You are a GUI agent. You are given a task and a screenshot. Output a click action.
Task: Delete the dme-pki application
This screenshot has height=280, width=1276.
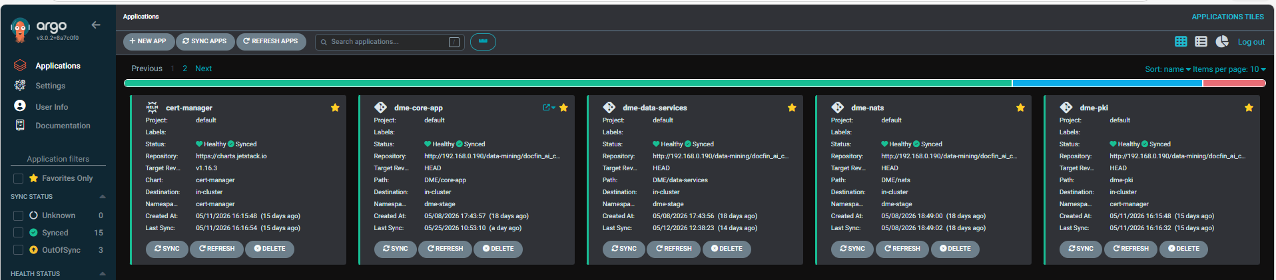pos(1183,249)
